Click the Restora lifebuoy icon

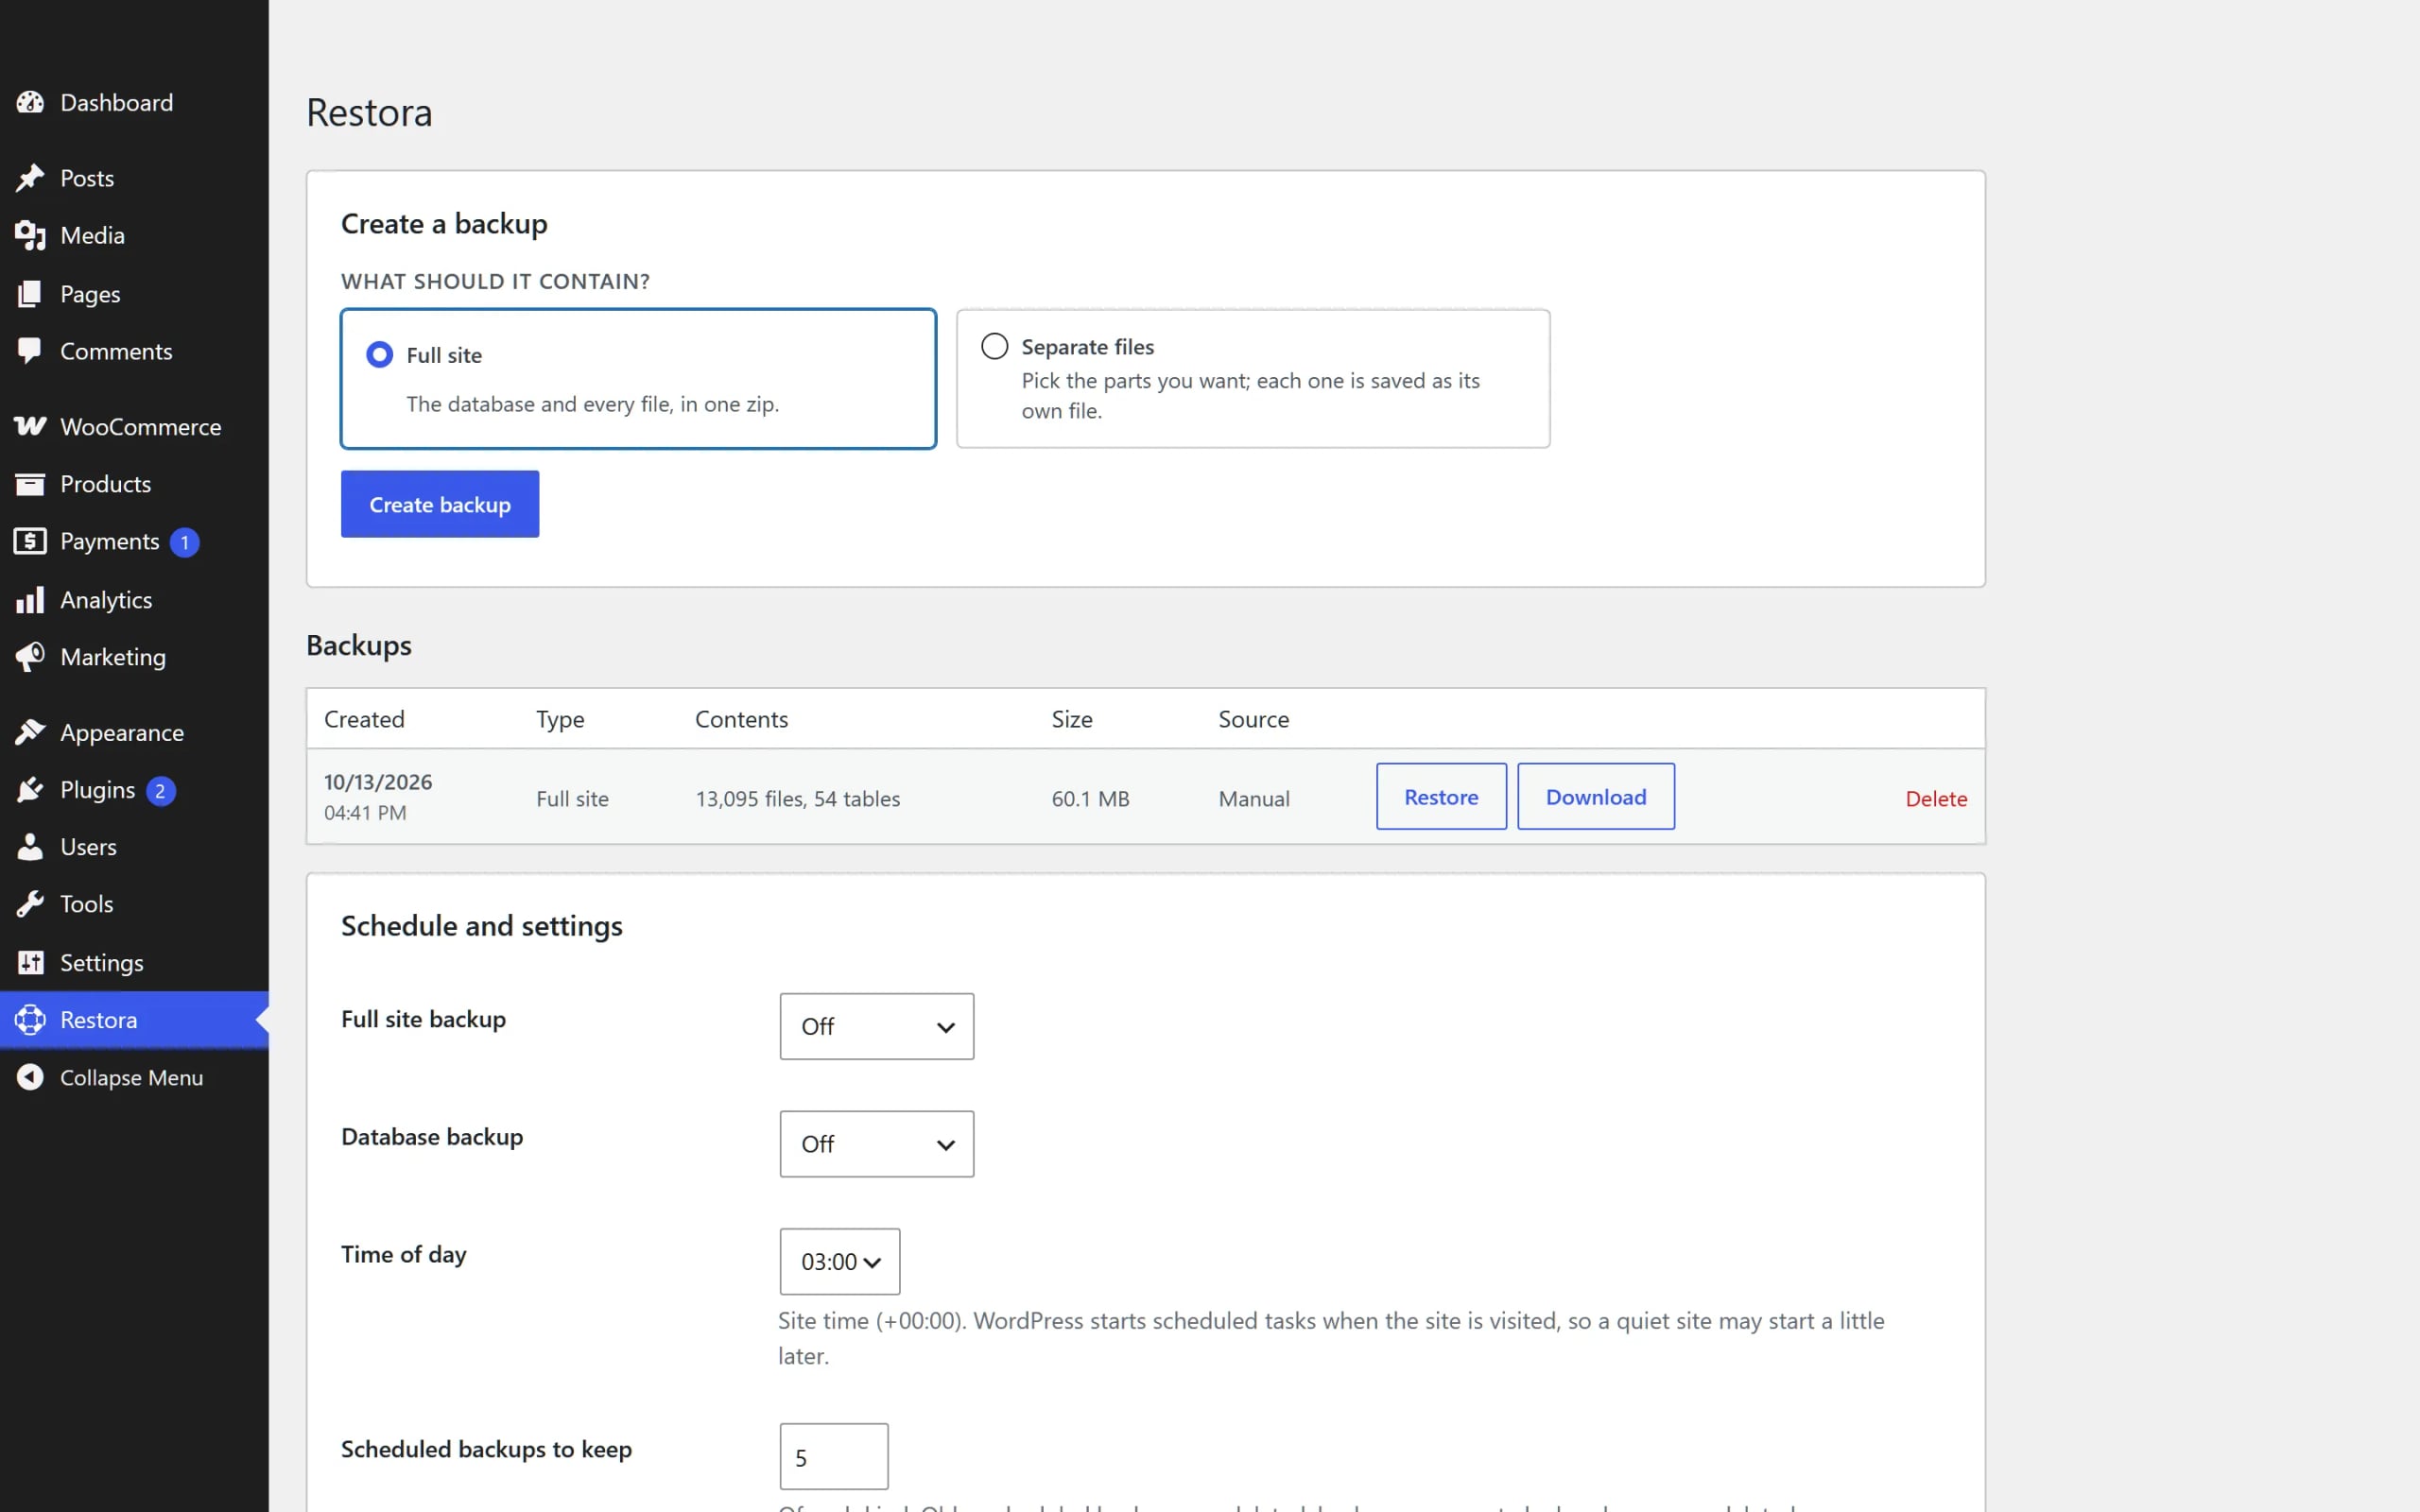pyautogui.click(x=30, y=1020)
